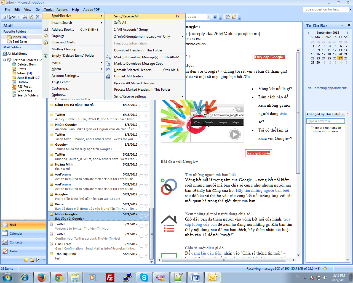Expand the help question box dropdown

[350, 10]
